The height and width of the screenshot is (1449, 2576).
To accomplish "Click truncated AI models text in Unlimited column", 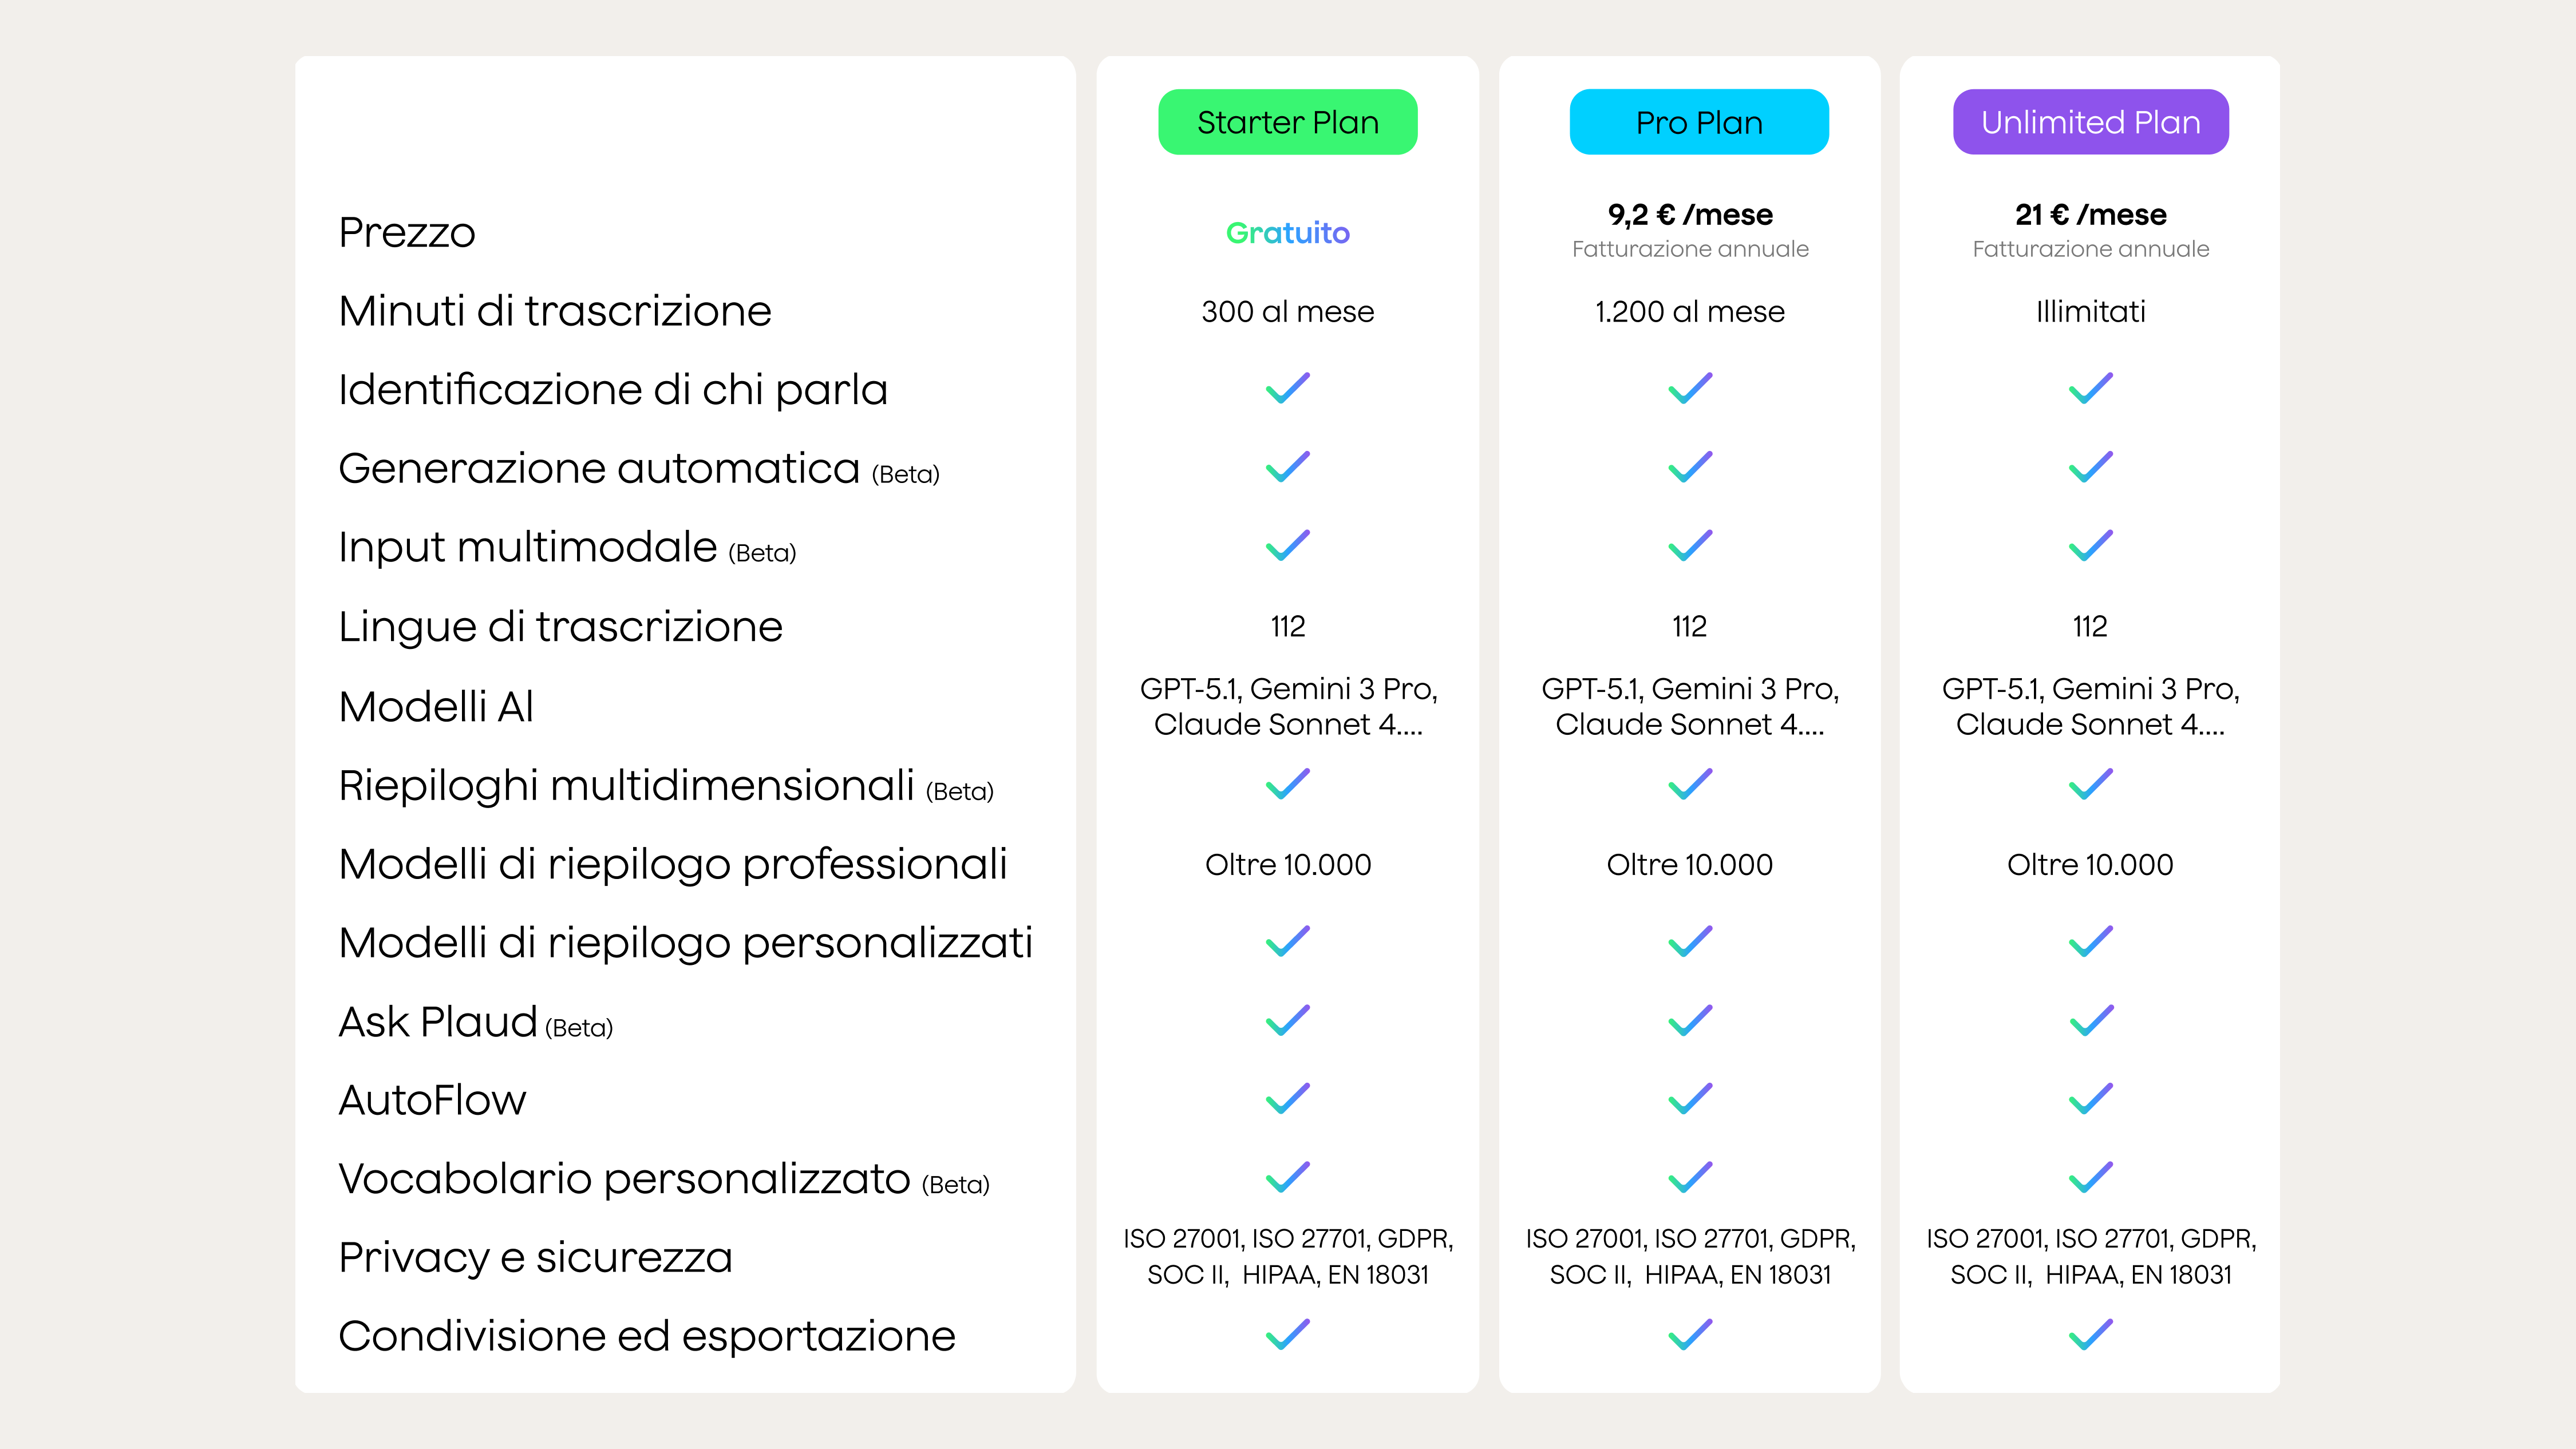I will [x=2090, y=706].
